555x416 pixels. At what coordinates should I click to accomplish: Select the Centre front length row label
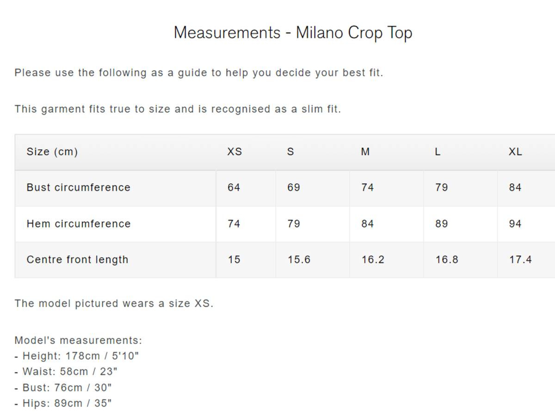(78, 260)
